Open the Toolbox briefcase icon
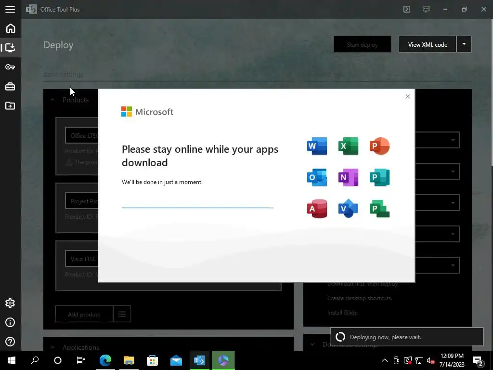This screenshot has height=370, width=493. [x=11, y=87]
